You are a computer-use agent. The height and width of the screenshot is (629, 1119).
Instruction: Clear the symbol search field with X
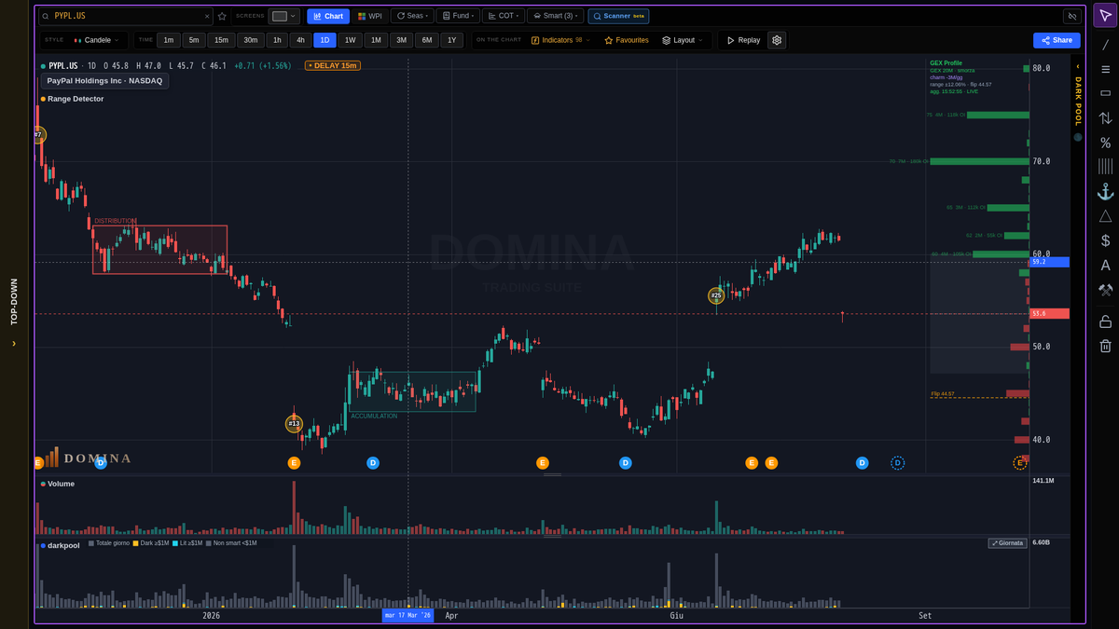(207, 16)
